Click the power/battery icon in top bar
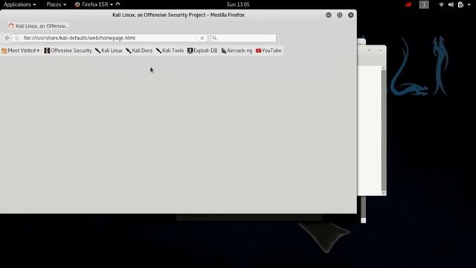Screen dimensions: 476x268 coord(461,4)
